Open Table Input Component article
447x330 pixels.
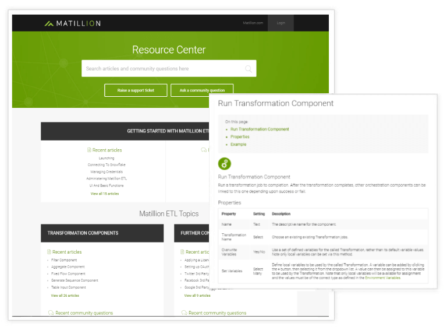[x=69, y=287]
